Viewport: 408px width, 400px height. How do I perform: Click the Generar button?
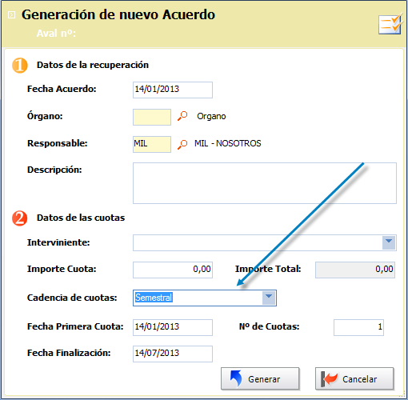(x=260, y=378)
